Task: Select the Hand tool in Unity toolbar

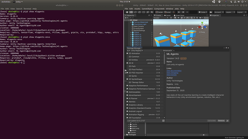Action: 127,12
